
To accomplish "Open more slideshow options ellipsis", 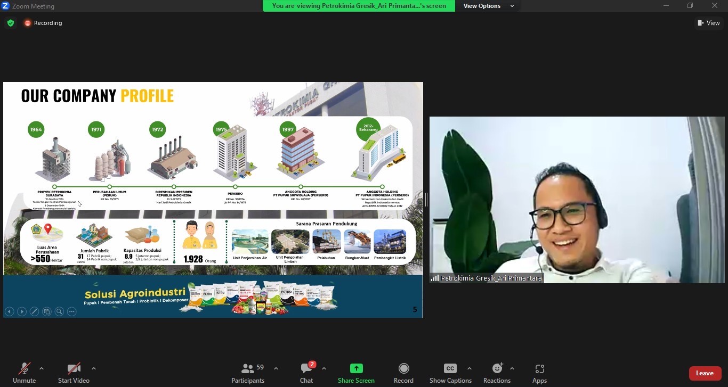I will point(72,311).
